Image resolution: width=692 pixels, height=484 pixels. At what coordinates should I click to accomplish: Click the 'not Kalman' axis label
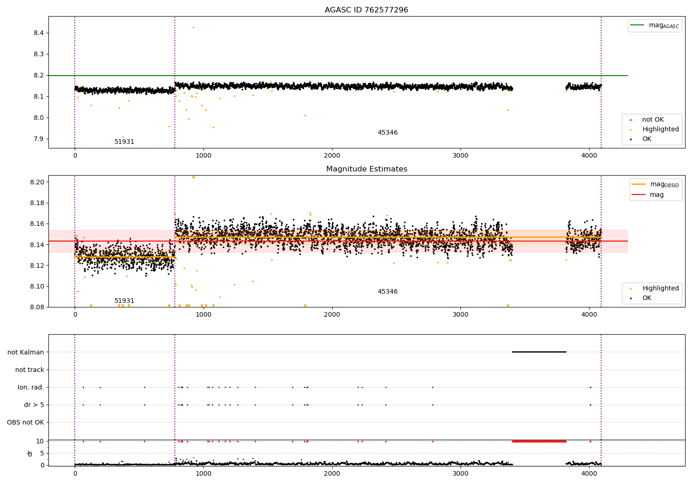pos(26,352)
